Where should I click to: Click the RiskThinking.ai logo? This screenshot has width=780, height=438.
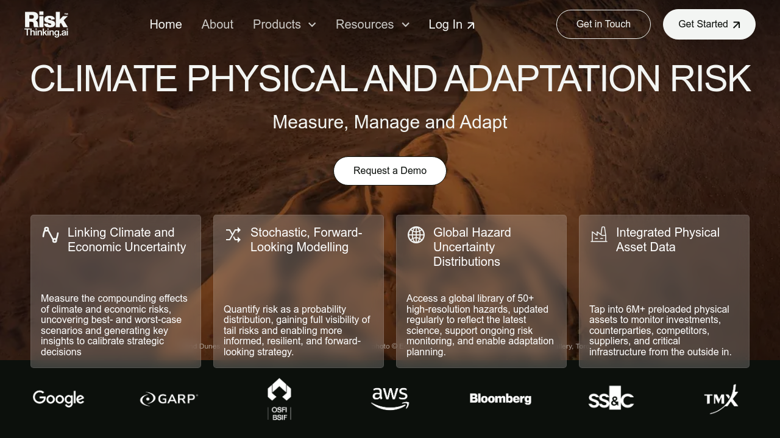point(46,24)
